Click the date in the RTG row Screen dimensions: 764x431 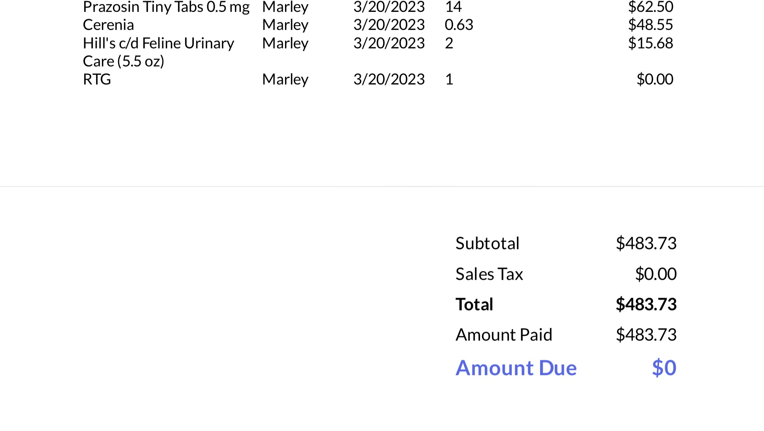389,80
